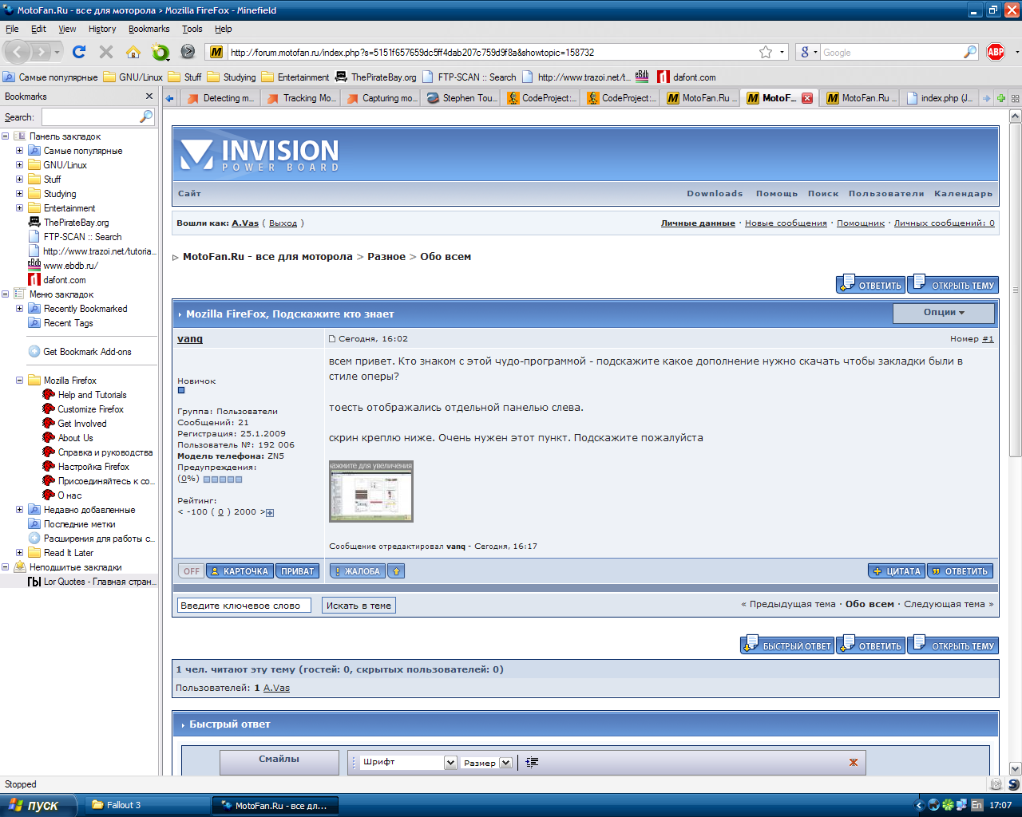Open the Опции dropdown

pos(944,313)
